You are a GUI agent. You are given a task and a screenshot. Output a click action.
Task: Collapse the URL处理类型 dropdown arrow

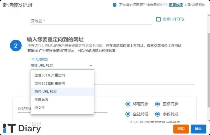(91, 65)
